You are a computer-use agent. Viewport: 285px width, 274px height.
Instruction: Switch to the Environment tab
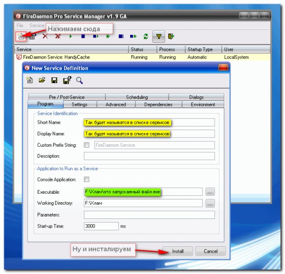(x=203, y=104)
